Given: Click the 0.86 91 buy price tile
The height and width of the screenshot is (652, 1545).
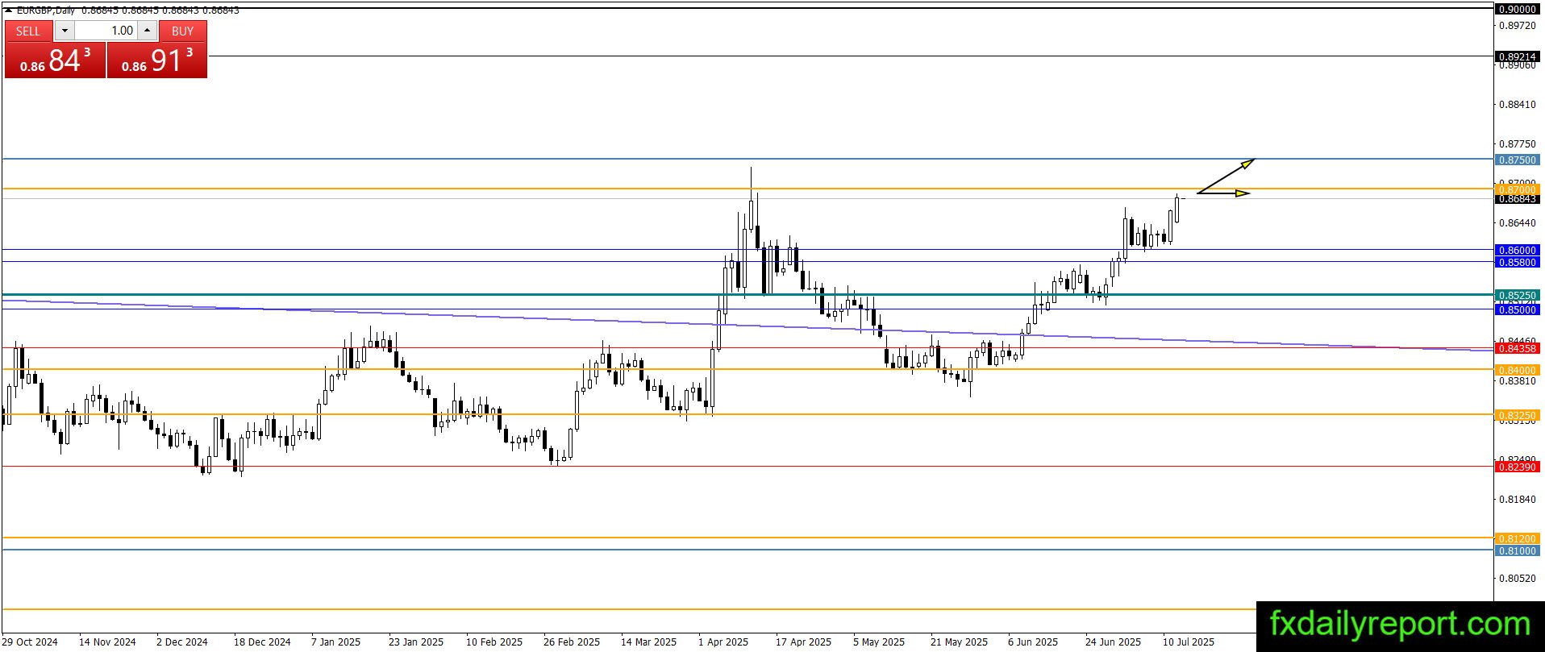Looking at the screenshot, I should tap(157, 60).
